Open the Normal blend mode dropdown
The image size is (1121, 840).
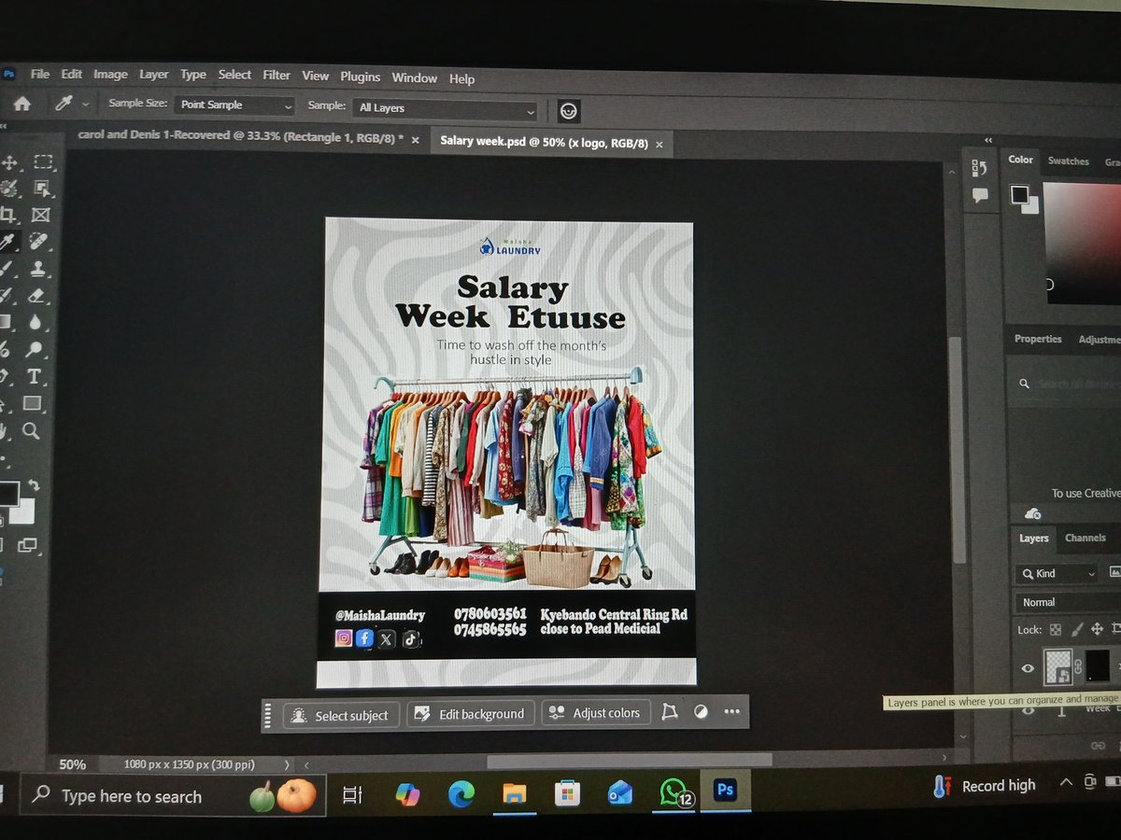[x=1068, y=603]
